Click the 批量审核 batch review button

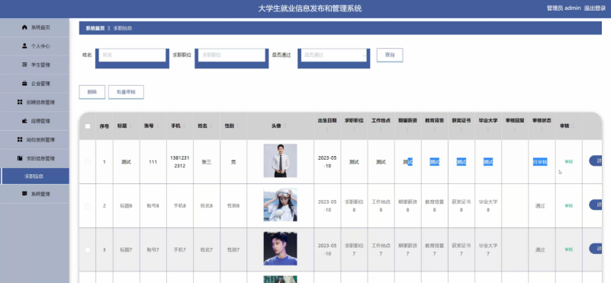click(x=126, y=92)
